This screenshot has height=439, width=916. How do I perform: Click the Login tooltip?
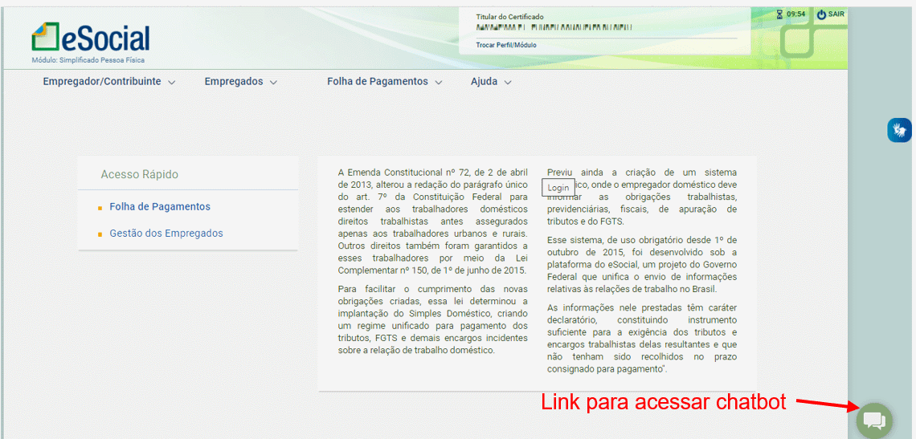click(558, 187)
